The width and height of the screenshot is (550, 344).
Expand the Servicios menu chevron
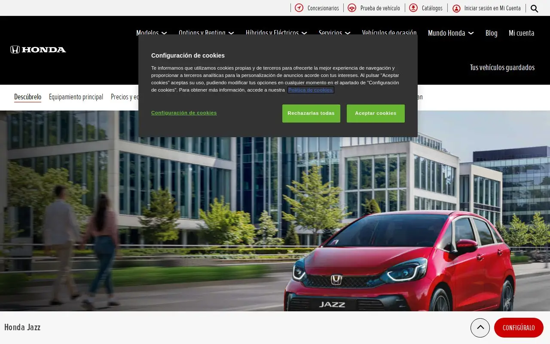[348, 33]
